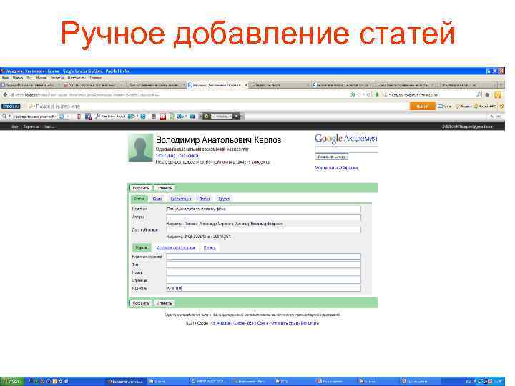
Task: Click the profile photo placeholder
Action: (140, 147)
